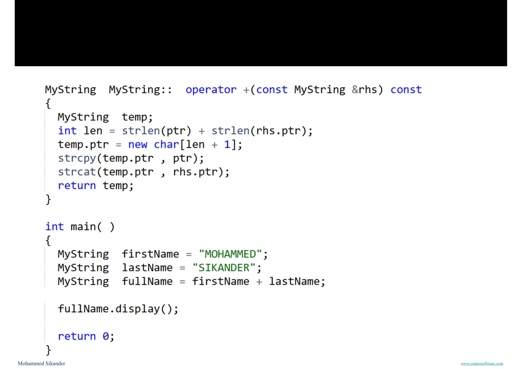Click the return 0 statement

coord(86,336)
